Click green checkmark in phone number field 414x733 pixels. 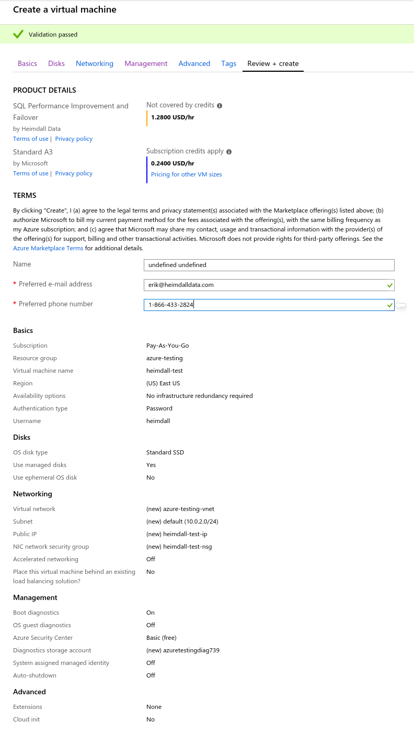[389, 305]
